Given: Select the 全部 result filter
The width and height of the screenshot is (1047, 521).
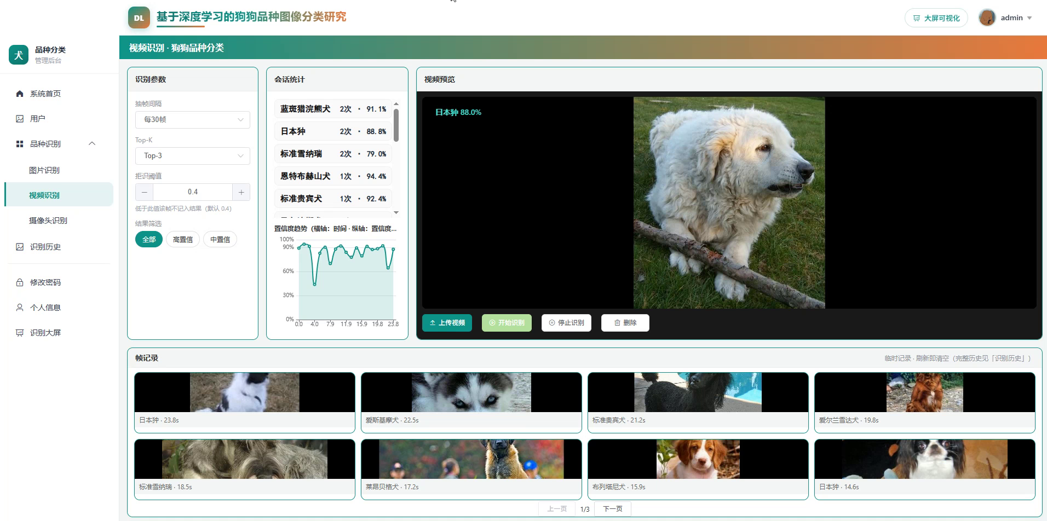Looking at the screenshot, I should [x=149, y=240].
